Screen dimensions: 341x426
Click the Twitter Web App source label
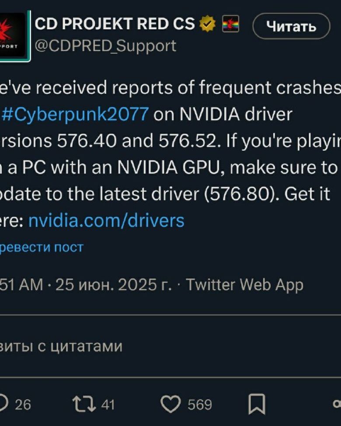point(244,285)
